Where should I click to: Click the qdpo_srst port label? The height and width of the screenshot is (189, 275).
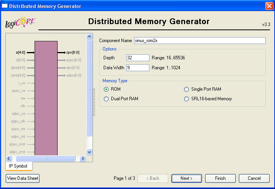(x=17, y=152)
